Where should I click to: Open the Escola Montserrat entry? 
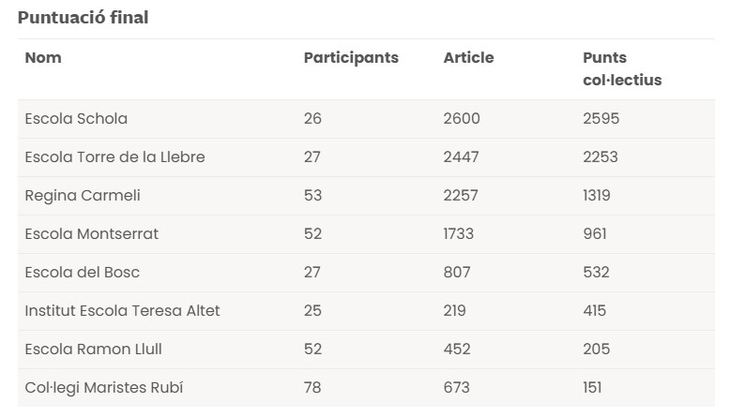(92, 234)
